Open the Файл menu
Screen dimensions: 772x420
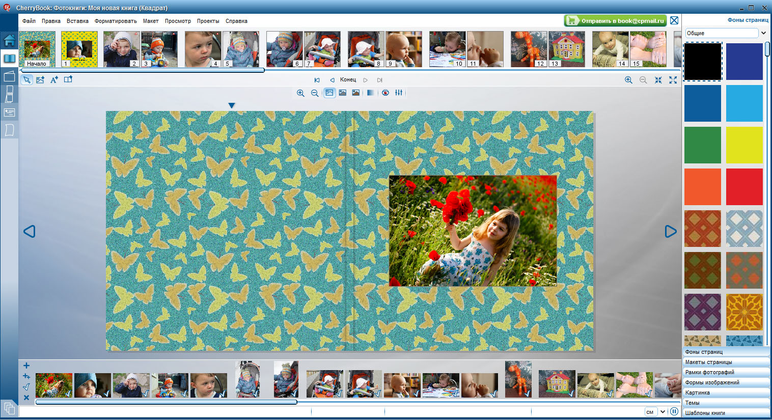coord(29,21)
